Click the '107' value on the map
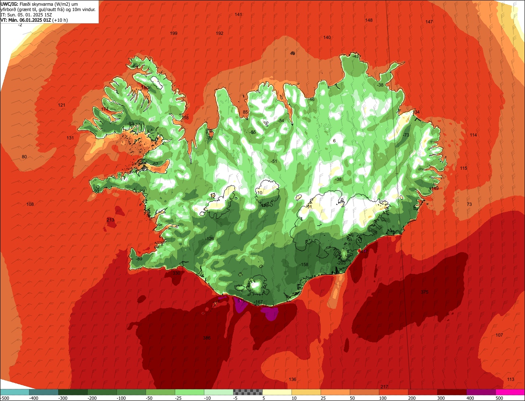This screenshot has width=525, height=401. [x=499, y=335]
